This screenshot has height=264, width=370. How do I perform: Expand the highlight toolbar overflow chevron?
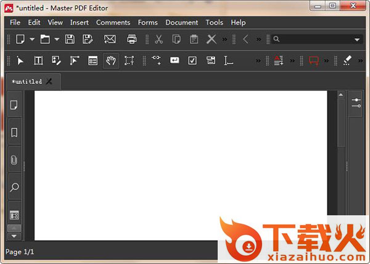pos(360,61)
